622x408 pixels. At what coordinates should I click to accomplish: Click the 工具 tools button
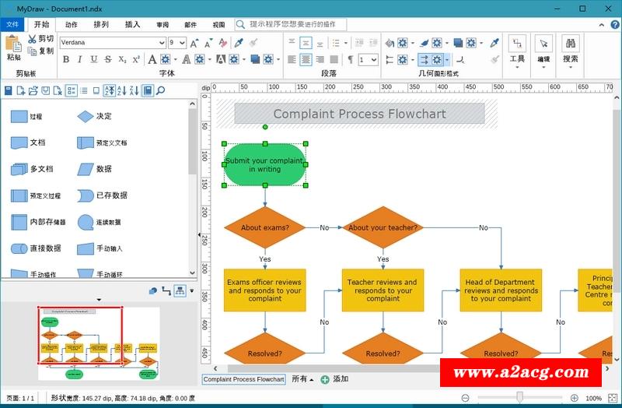517,49
